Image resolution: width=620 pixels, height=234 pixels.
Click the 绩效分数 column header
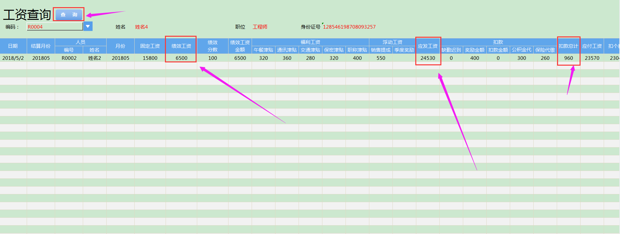coord(213,46)
